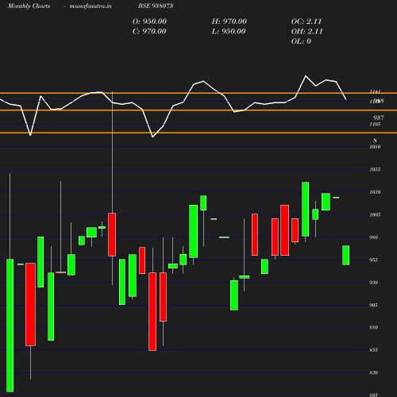Click the 930 price axis label

click(373, 283)
